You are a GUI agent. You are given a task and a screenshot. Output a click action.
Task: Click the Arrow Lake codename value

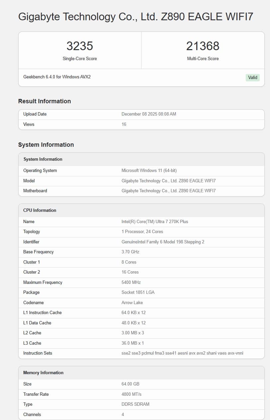[x=132, y=302]
